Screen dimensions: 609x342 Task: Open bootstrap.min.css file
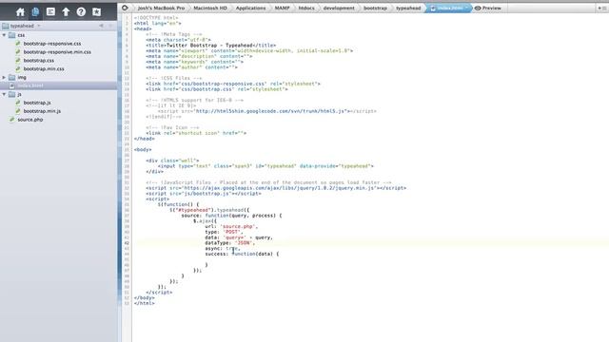44,69
